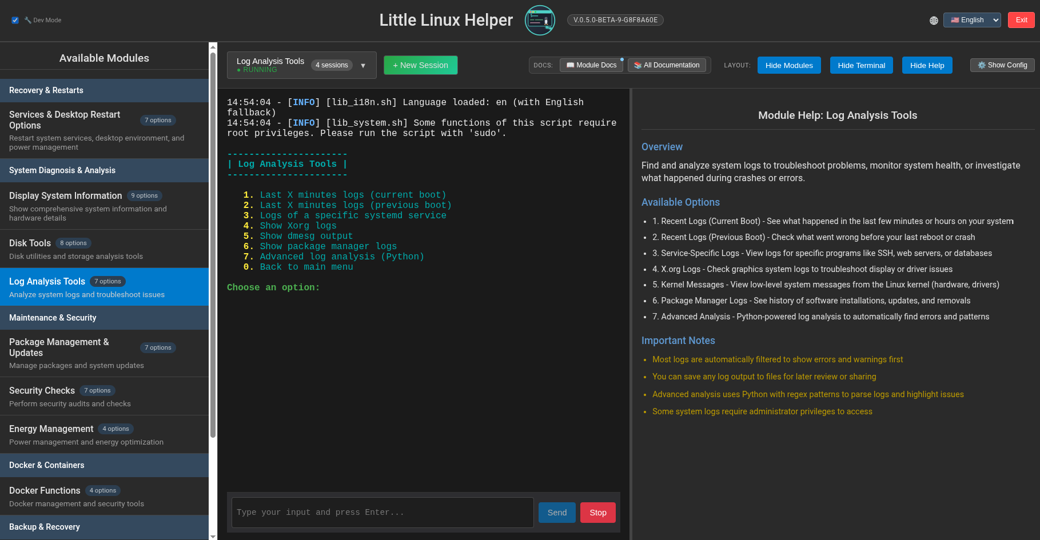Screen dimensions: 1040x540
Task: Collapse the Maintenance & Security category
Action: tap(104, 318)
